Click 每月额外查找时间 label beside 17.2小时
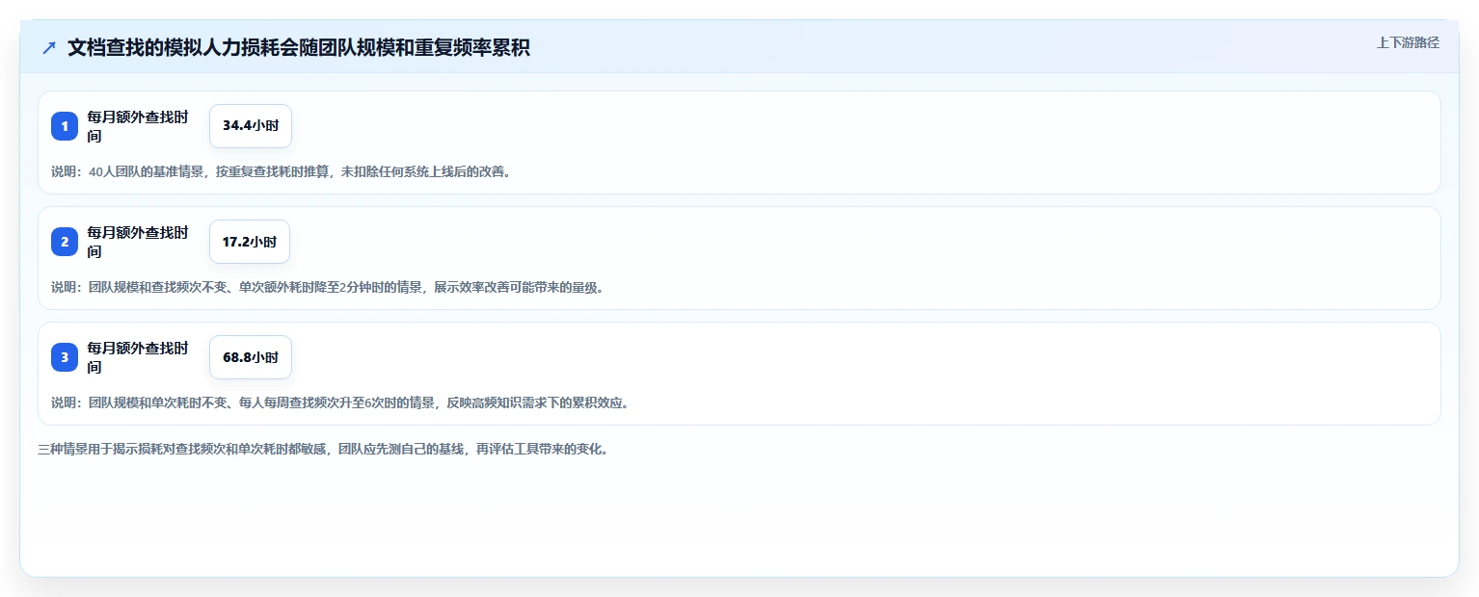 tap(138, 242)
